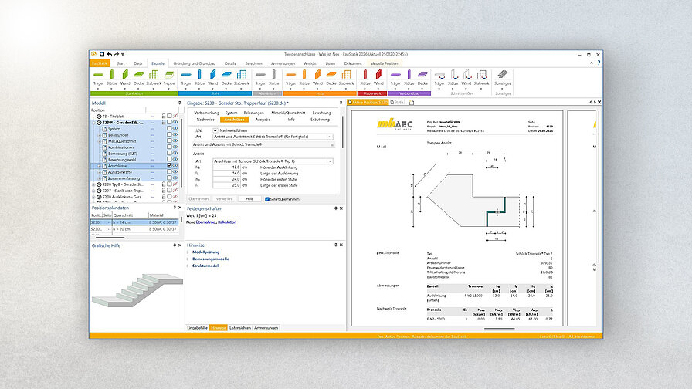
Task: Click the Stahlbeton Treppe icon
Action: coord(169,76)
